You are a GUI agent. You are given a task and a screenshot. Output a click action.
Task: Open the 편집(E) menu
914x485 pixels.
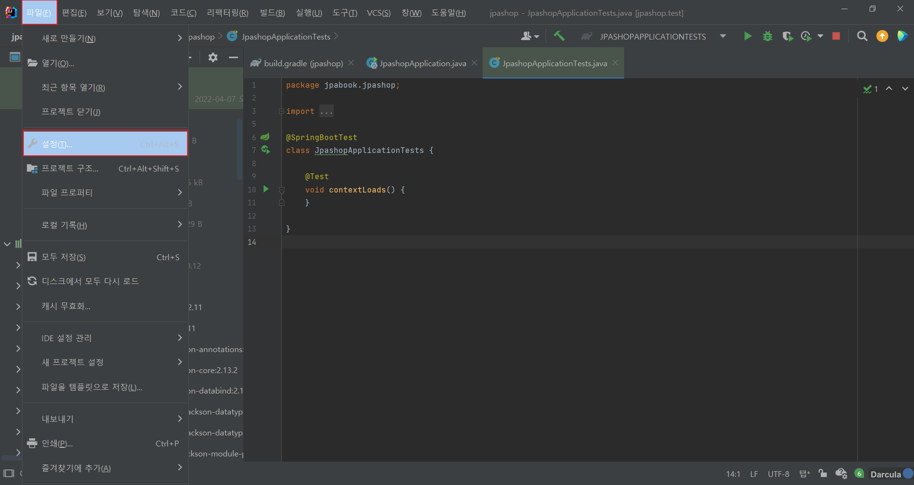74,13
